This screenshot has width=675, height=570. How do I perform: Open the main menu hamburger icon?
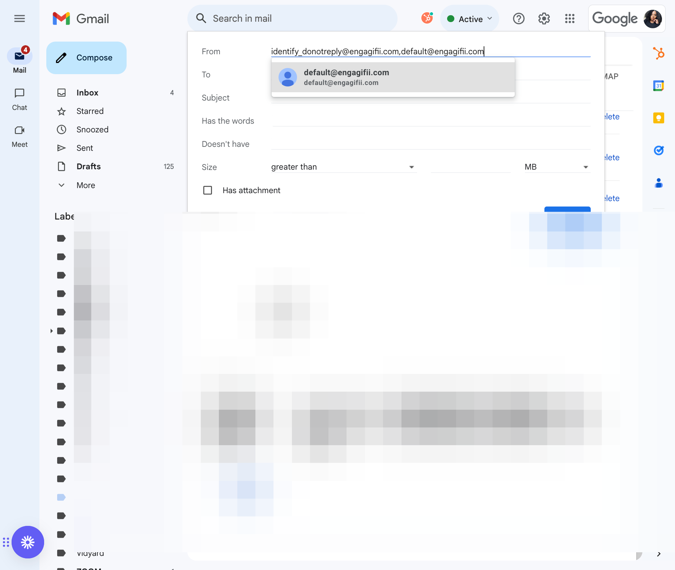pyautogui.click(x=20, y=18)
